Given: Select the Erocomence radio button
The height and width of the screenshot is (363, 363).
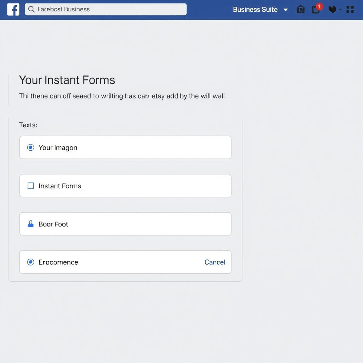Looking at the screenshot, I should 30,262.
